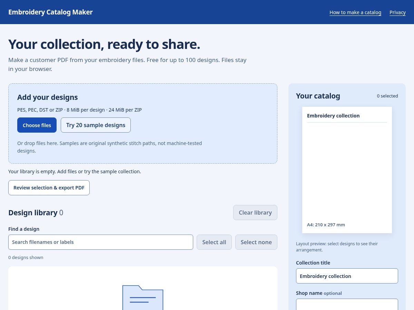The height and width of the screenshot is (310, 414).
Task: Click the empty library folder icon
Action: tap(143, 298)
